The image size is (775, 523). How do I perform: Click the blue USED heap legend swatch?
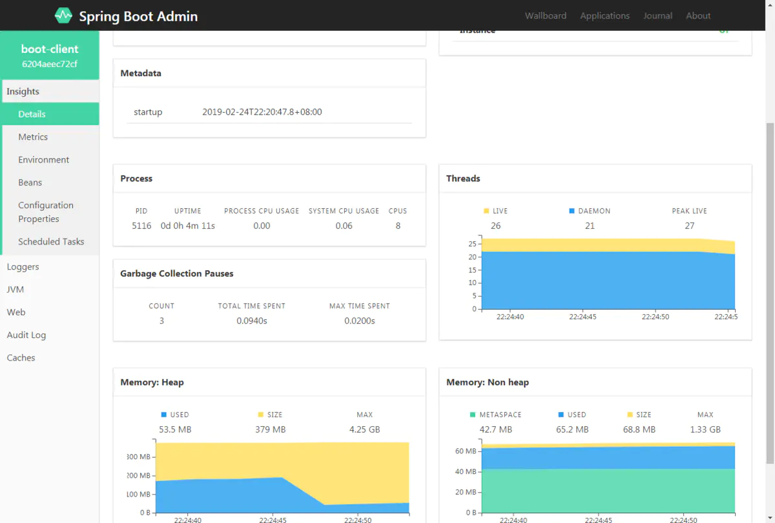[x=164, y=415]
